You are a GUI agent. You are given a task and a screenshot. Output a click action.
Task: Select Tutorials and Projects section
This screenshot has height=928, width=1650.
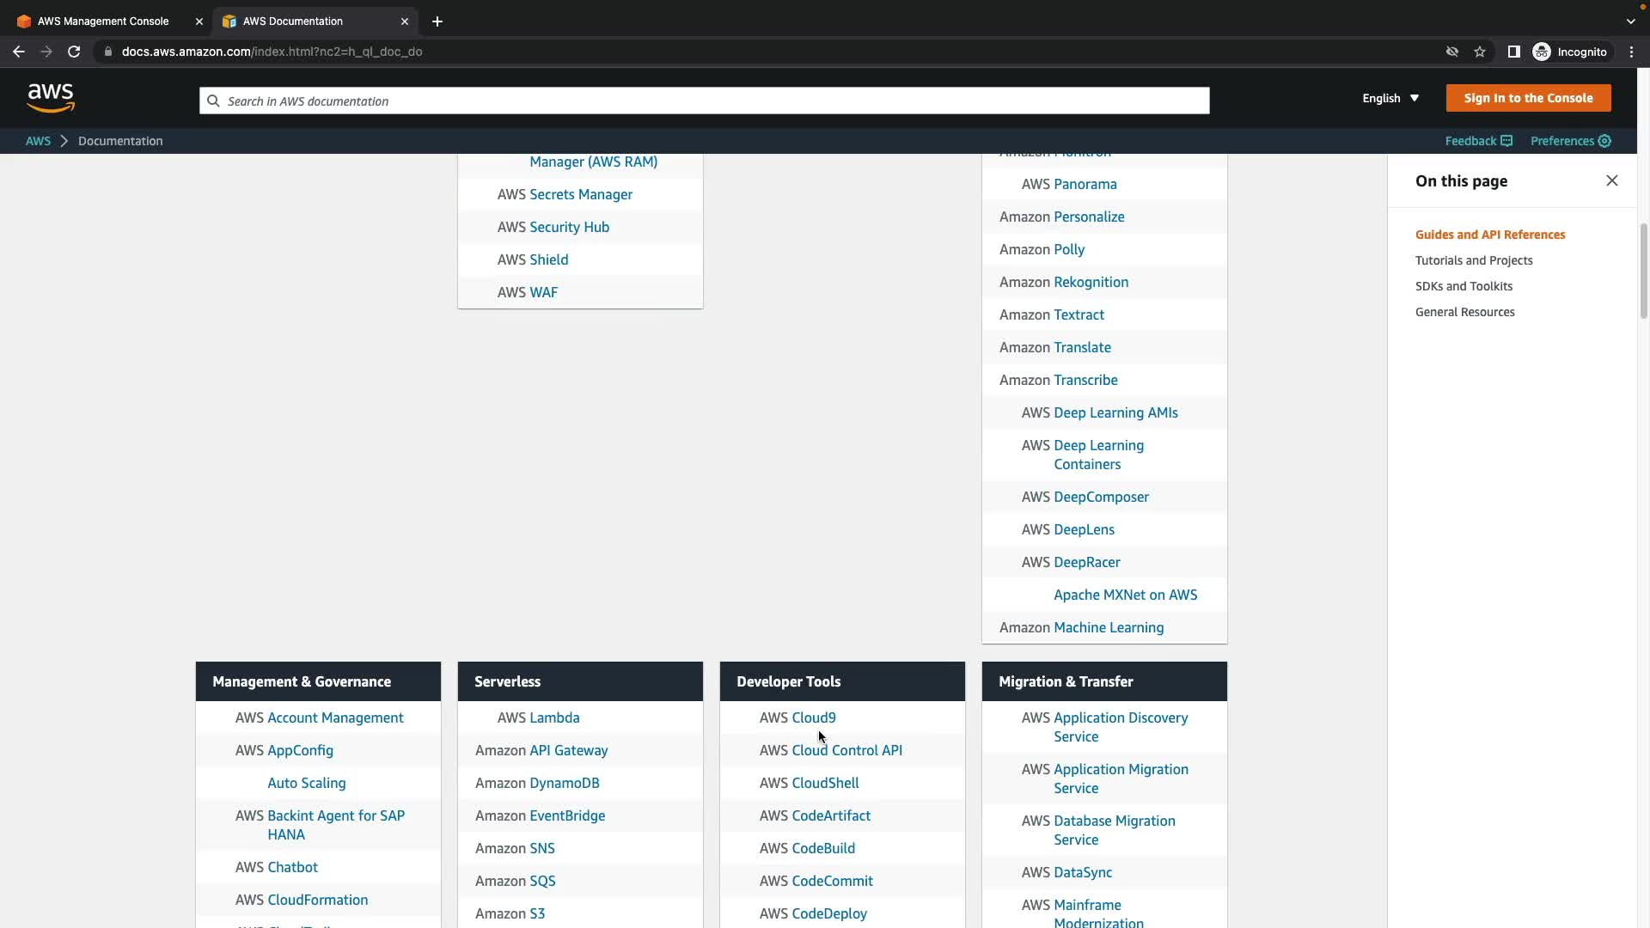click(x=1474, y=260)
